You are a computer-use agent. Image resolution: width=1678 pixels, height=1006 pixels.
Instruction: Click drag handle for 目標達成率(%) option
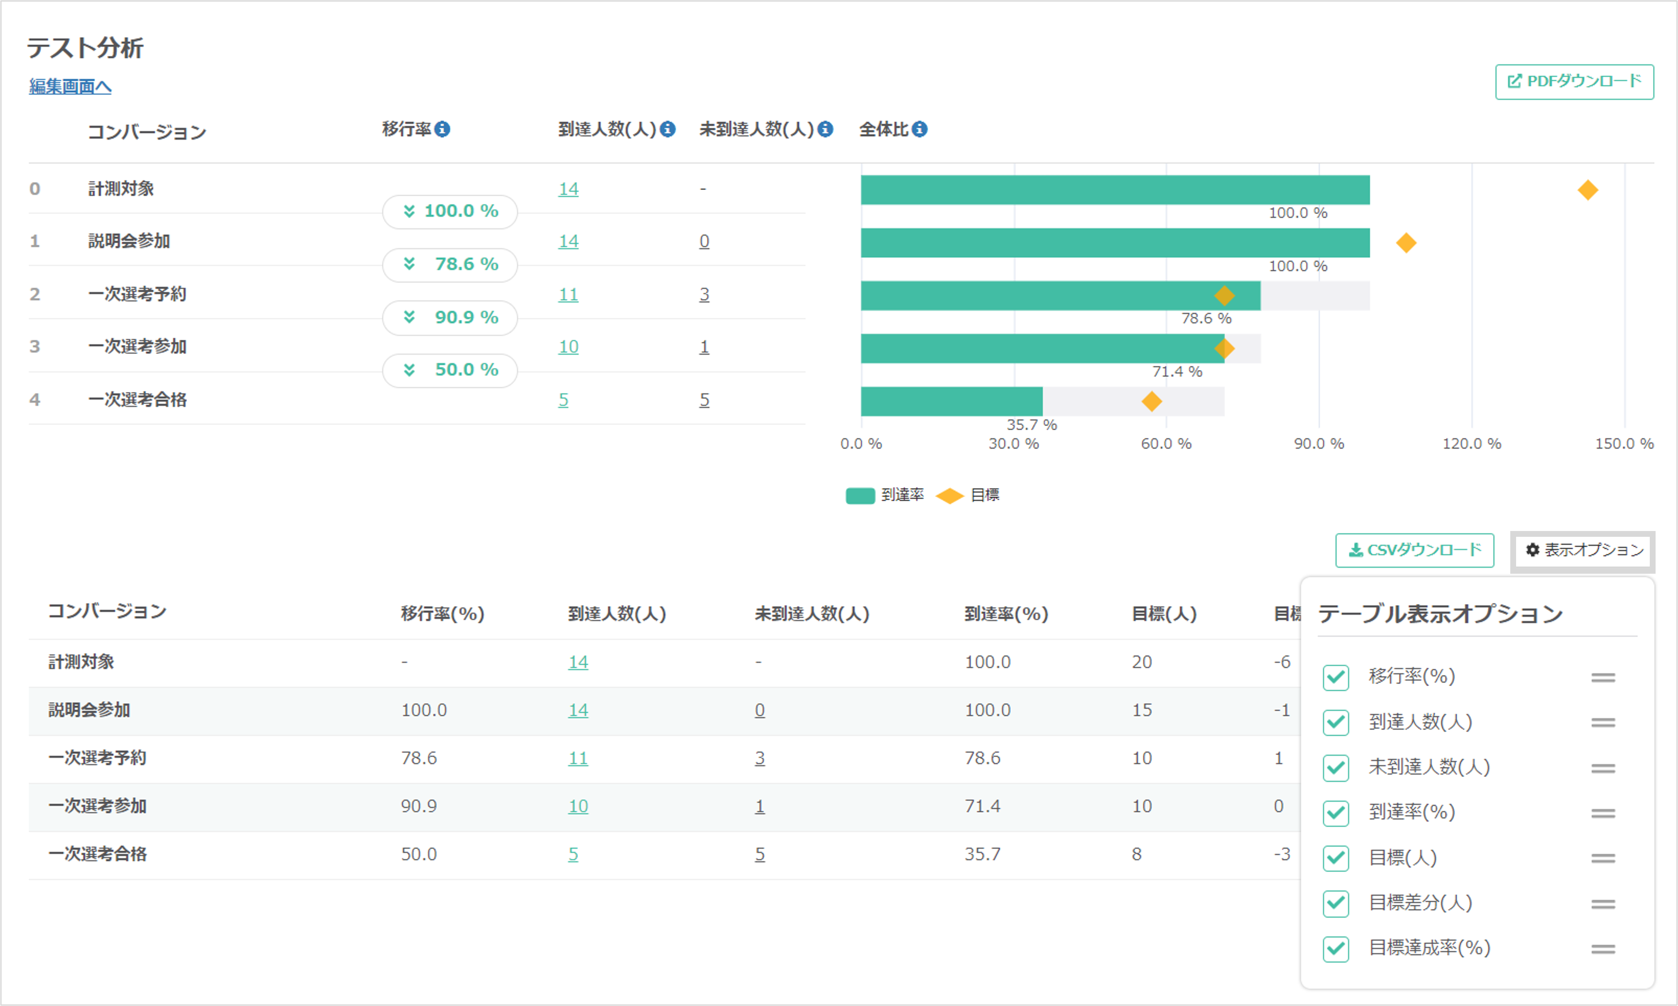(1603, 949)
